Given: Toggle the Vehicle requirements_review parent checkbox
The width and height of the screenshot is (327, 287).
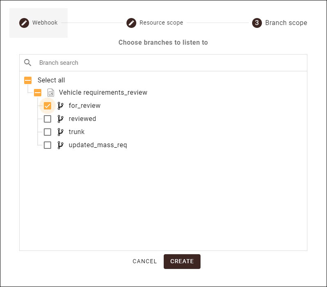Looking at the screenshot, I should point(38,93).
